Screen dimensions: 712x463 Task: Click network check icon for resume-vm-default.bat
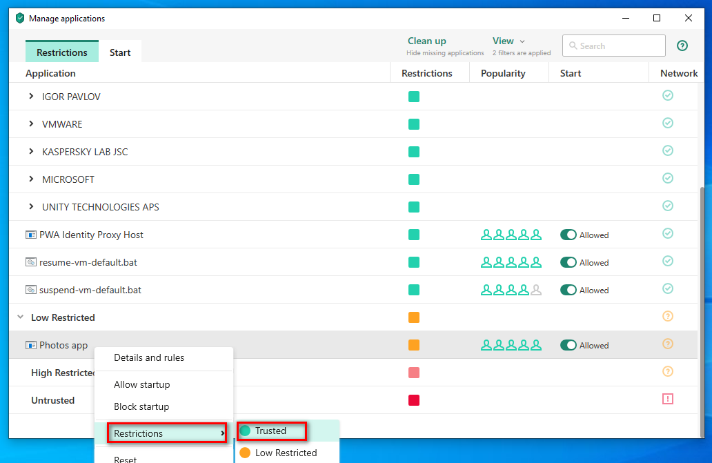668,261
